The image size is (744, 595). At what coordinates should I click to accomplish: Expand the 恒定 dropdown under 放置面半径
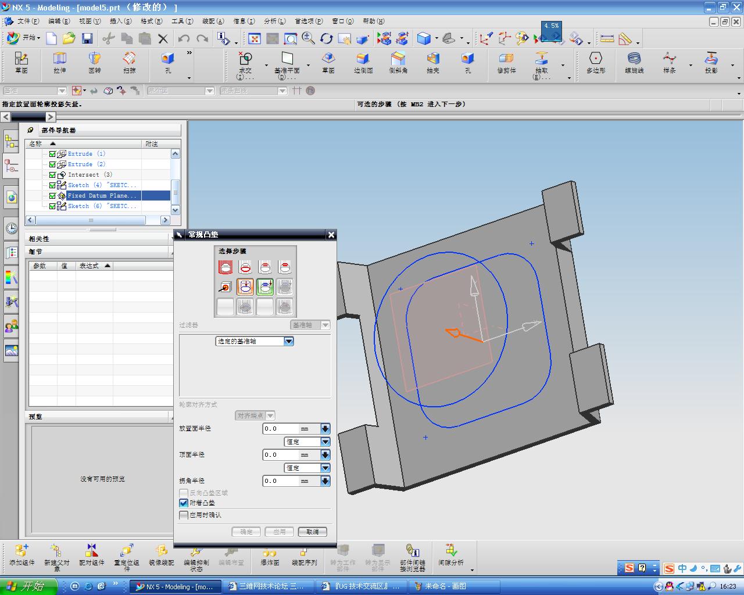pos(325,442)
